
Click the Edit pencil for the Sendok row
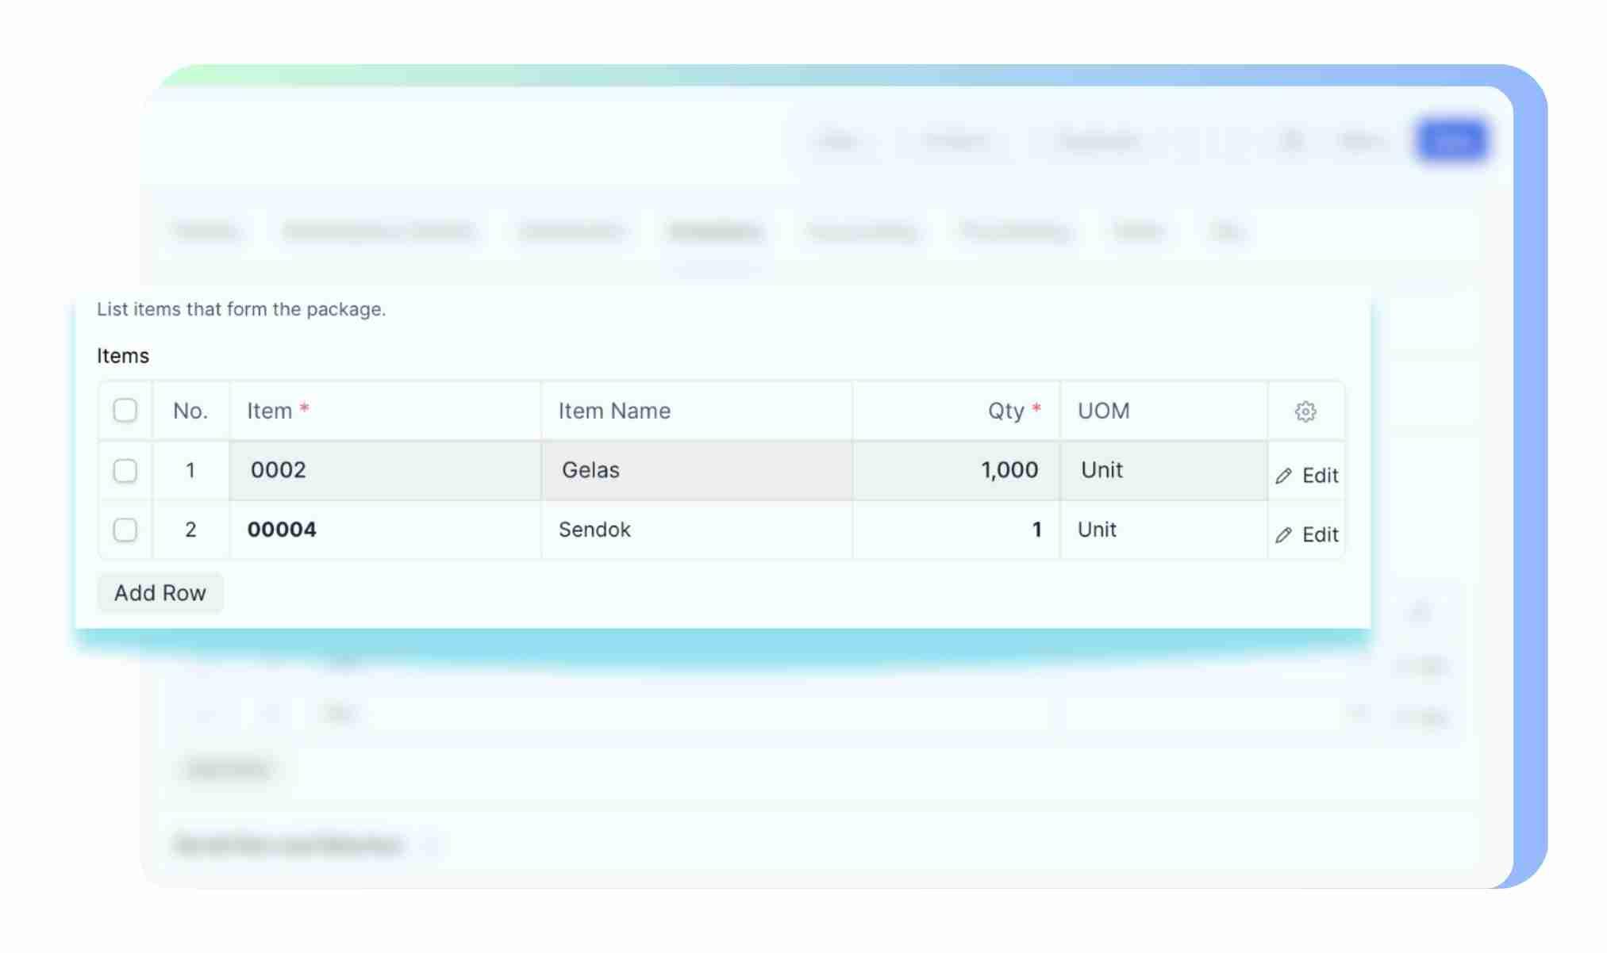[x=1307, y=535]
